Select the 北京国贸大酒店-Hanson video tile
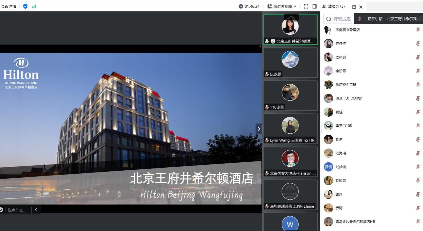 tap(290, 162)
